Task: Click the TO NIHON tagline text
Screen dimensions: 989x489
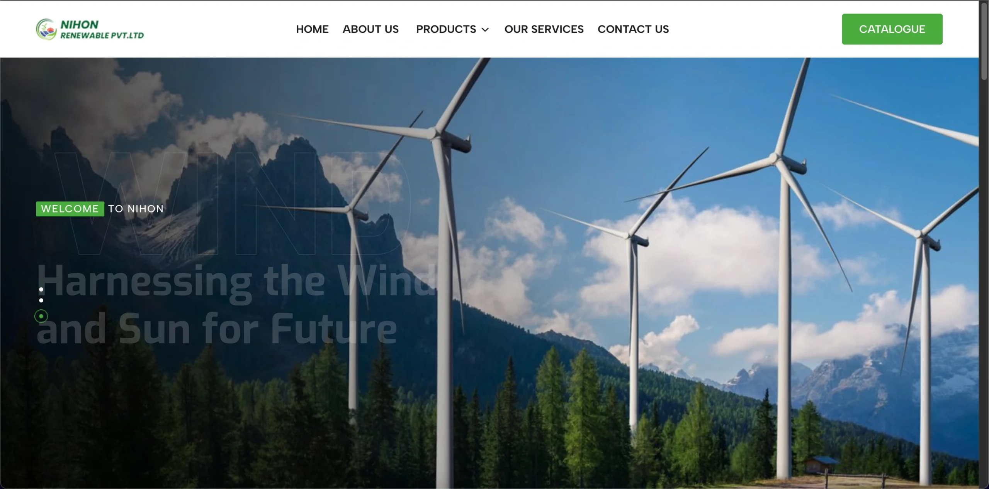Action: point(136,209)
